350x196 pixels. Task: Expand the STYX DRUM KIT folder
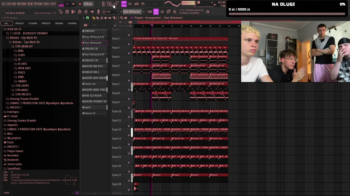click(22, 47)
